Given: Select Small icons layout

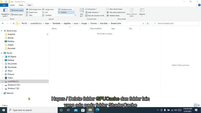Looking at the screenshot, I should click(32, 12).
